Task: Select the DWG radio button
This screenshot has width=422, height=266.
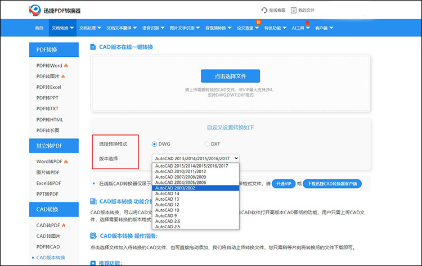Action: pos(154,144)
